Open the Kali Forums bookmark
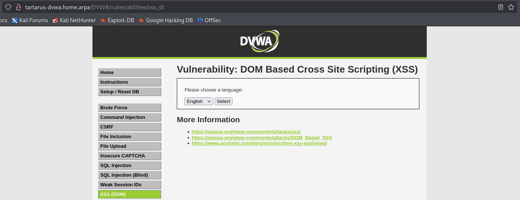 click(x=30, y=20)
